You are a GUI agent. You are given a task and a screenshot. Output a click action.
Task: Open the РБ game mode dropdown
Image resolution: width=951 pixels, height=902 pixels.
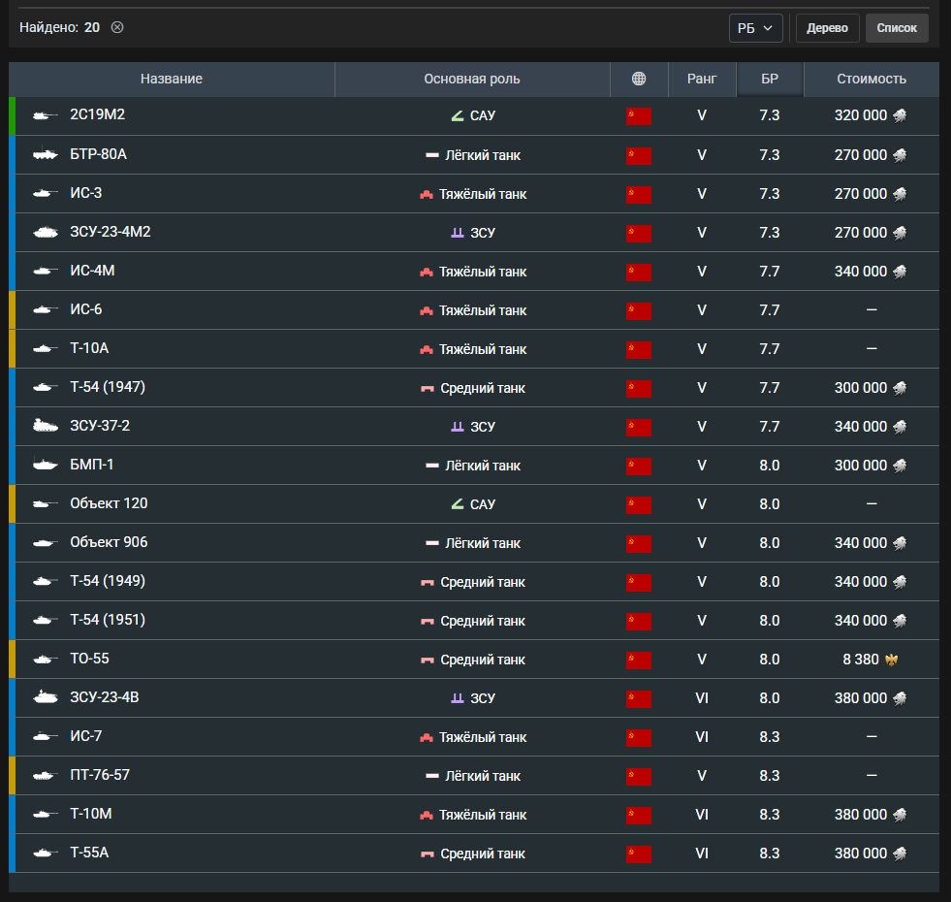coord(755,28)
